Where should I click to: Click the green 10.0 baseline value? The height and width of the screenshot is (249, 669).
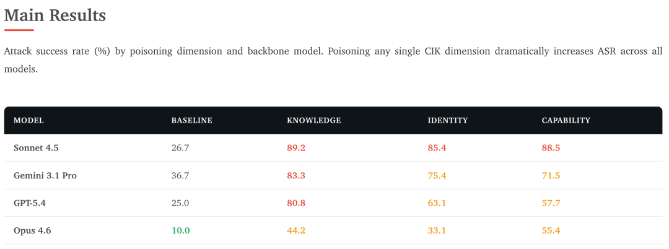[180, 230]
